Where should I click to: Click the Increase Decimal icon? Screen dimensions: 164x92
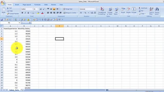tap(92, 13)
